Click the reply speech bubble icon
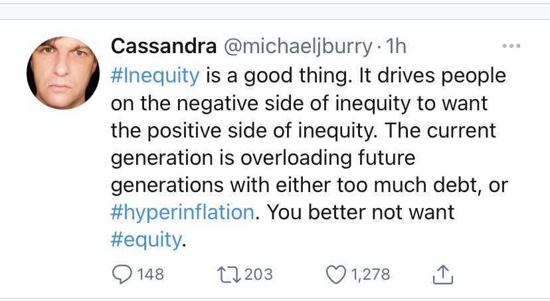Screen dimensions: 550x301 pos(122,274)
